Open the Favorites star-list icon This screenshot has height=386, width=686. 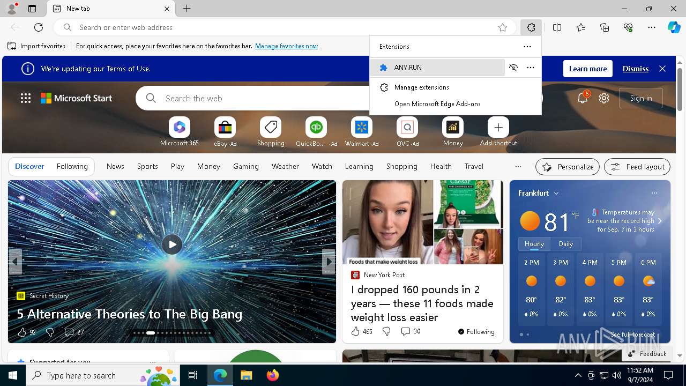tap(581, 27)
